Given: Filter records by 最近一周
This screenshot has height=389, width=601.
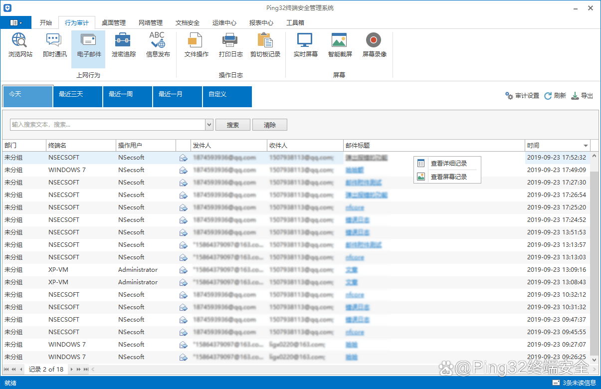Looking at the screenshot, I should (x=128, y=96).
